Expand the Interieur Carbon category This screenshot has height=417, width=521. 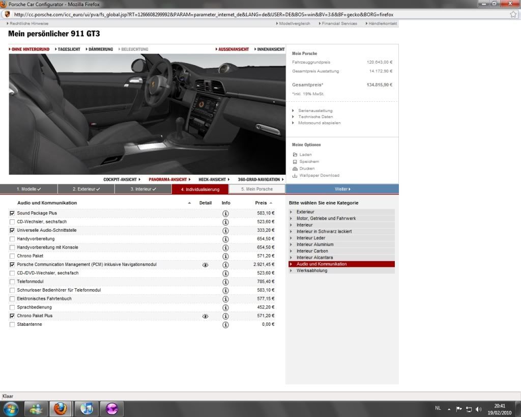click(x=341, y=251)
